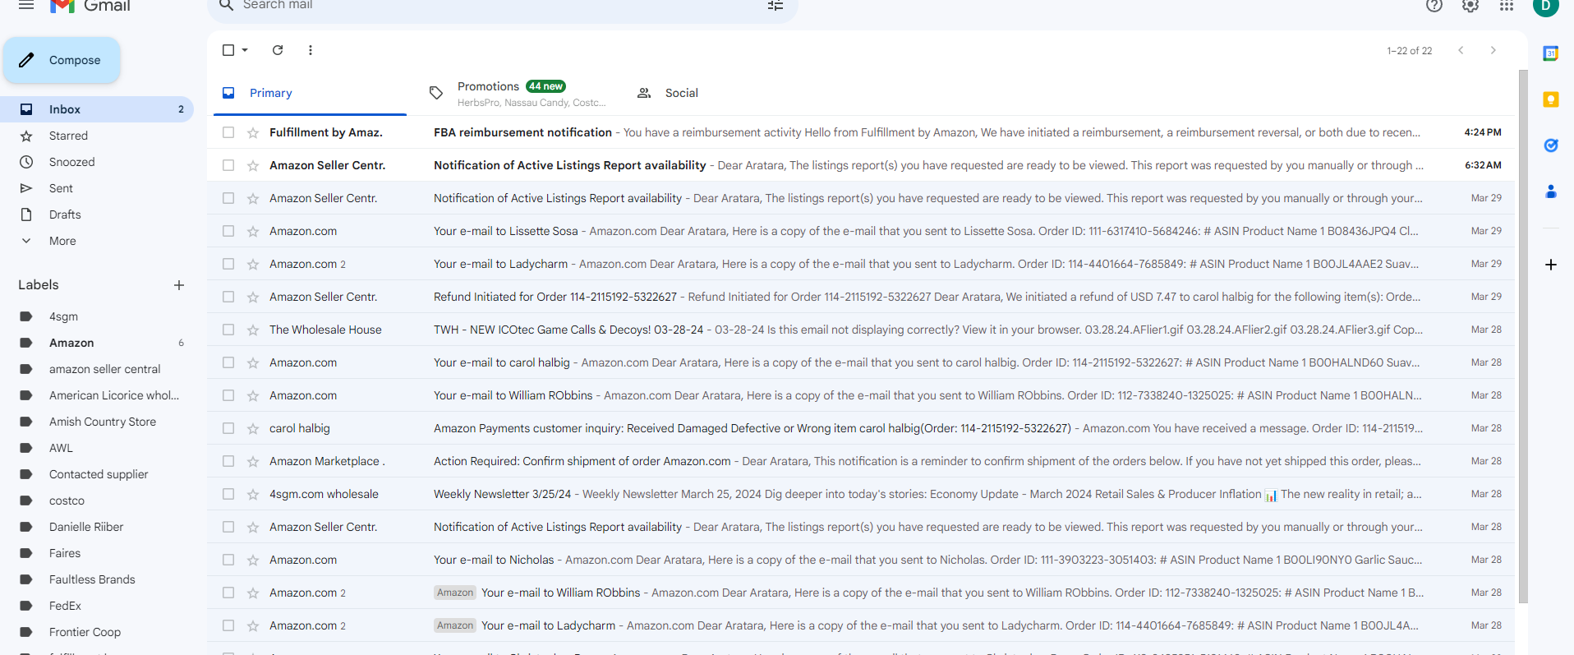Check the Refund Initiated email checkbox

(x=228, y=297)
